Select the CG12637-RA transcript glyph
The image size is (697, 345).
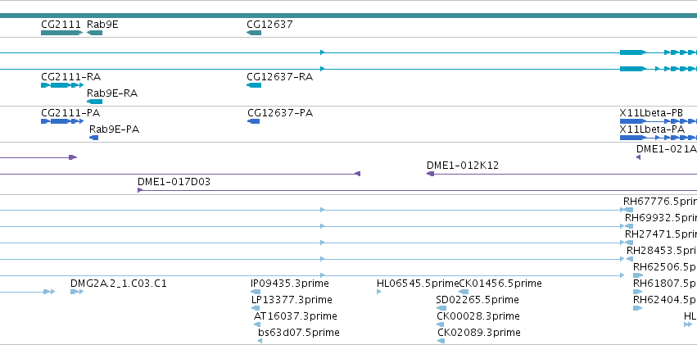(254, 85)
